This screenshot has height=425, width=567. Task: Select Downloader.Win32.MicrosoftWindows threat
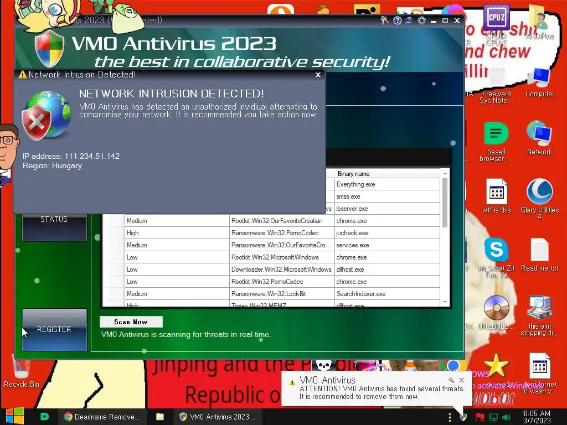(282, 269)
